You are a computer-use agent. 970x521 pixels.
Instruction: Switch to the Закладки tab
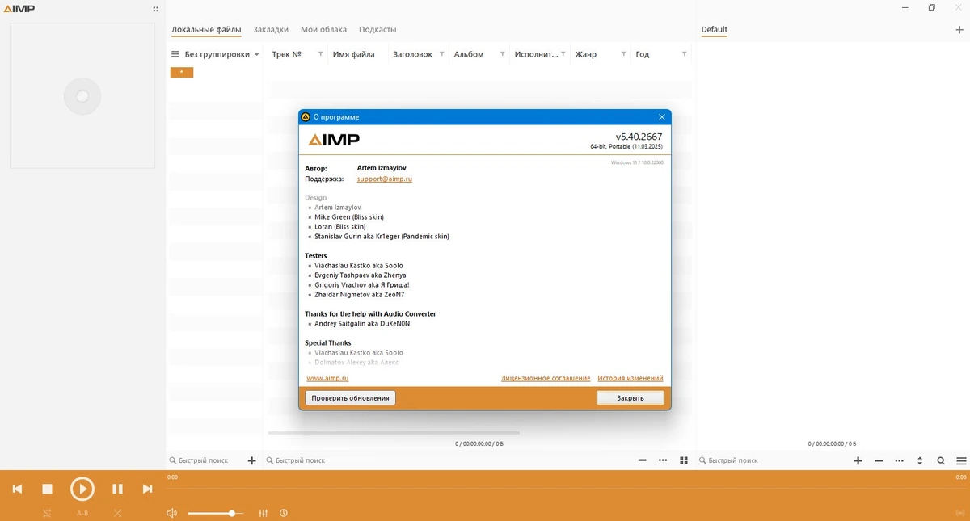coord(271,29)
